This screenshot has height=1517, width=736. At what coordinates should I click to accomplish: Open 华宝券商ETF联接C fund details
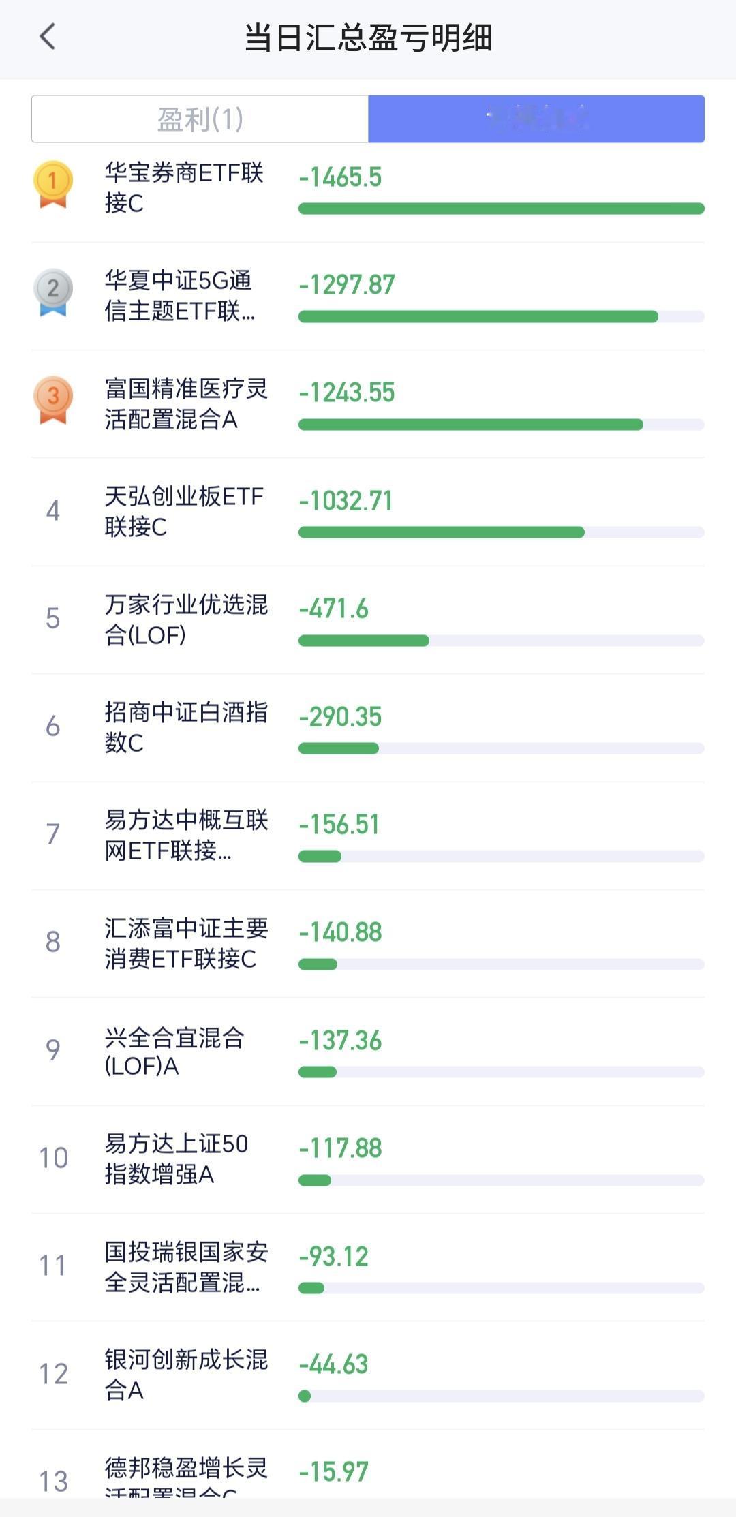point(184,187)
